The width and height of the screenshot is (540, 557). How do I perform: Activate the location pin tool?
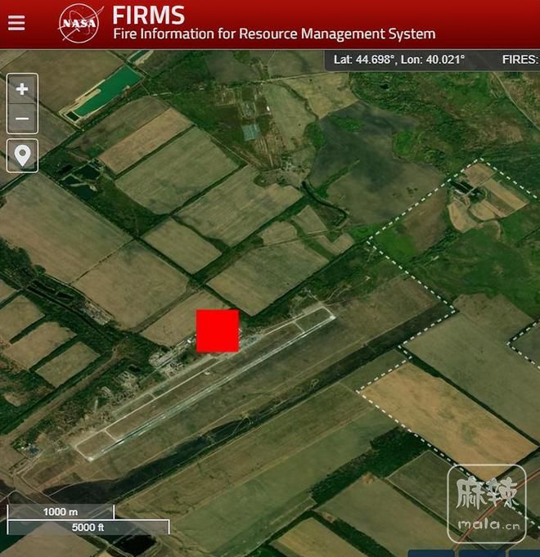tap(22, 155)
